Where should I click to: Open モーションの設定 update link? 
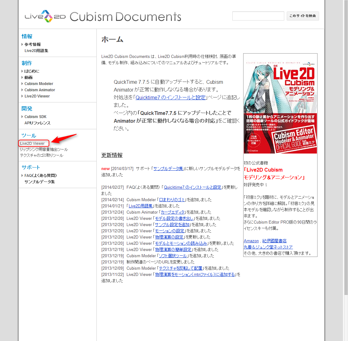169,231
